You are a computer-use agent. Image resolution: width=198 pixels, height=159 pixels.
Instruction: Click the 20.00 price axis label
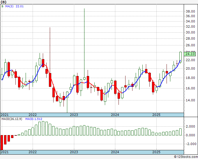pos(190,68)
